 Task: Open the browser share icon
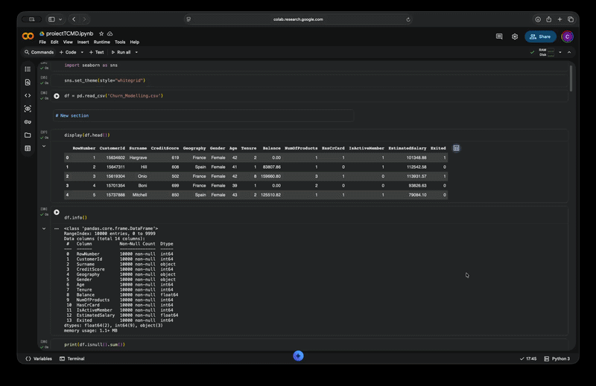[x=549, y=19]
